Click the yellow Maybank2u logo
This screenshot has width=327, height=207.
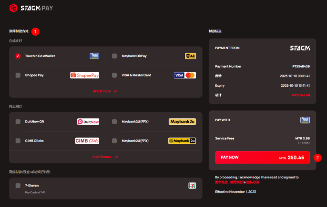tap(182, 122)
